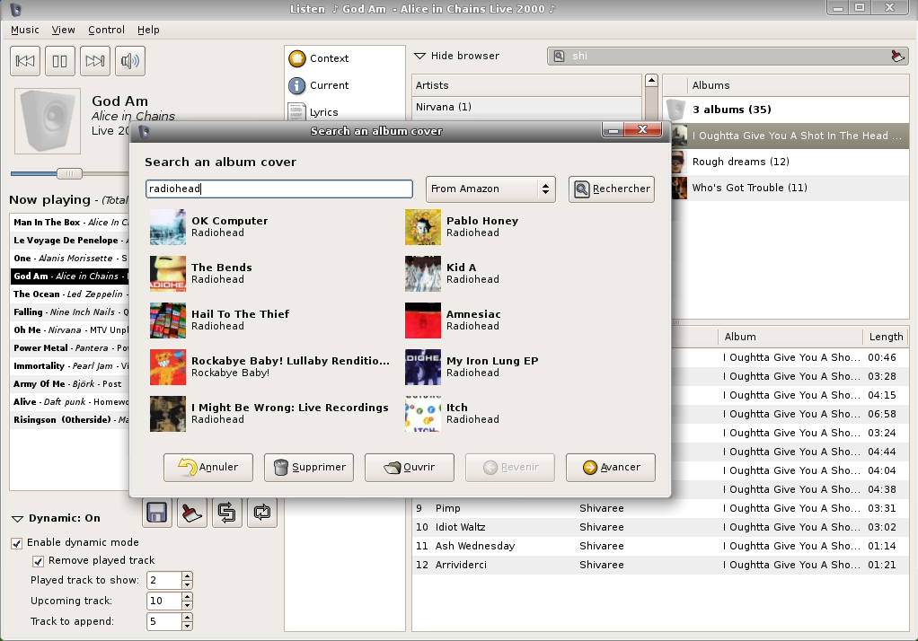This screenshot has width=918, height=641.
Task: Click the Avancer forward button
Action: pyautogui.click(x=611, y=467)
